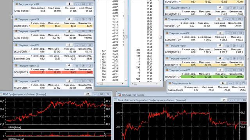Click the down-arrow button in Текущие торги #17
The width and height of the screenshot is (250, 140).
pyautogui.click(x=70, y=4)
